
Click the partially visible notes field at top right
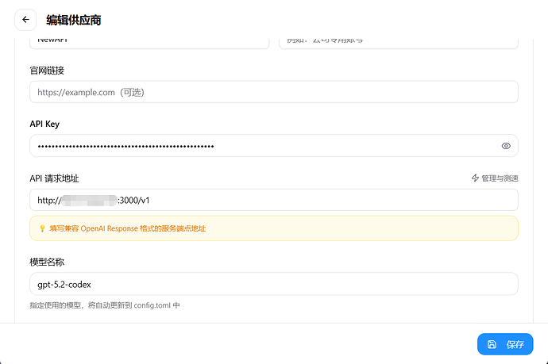399,44
